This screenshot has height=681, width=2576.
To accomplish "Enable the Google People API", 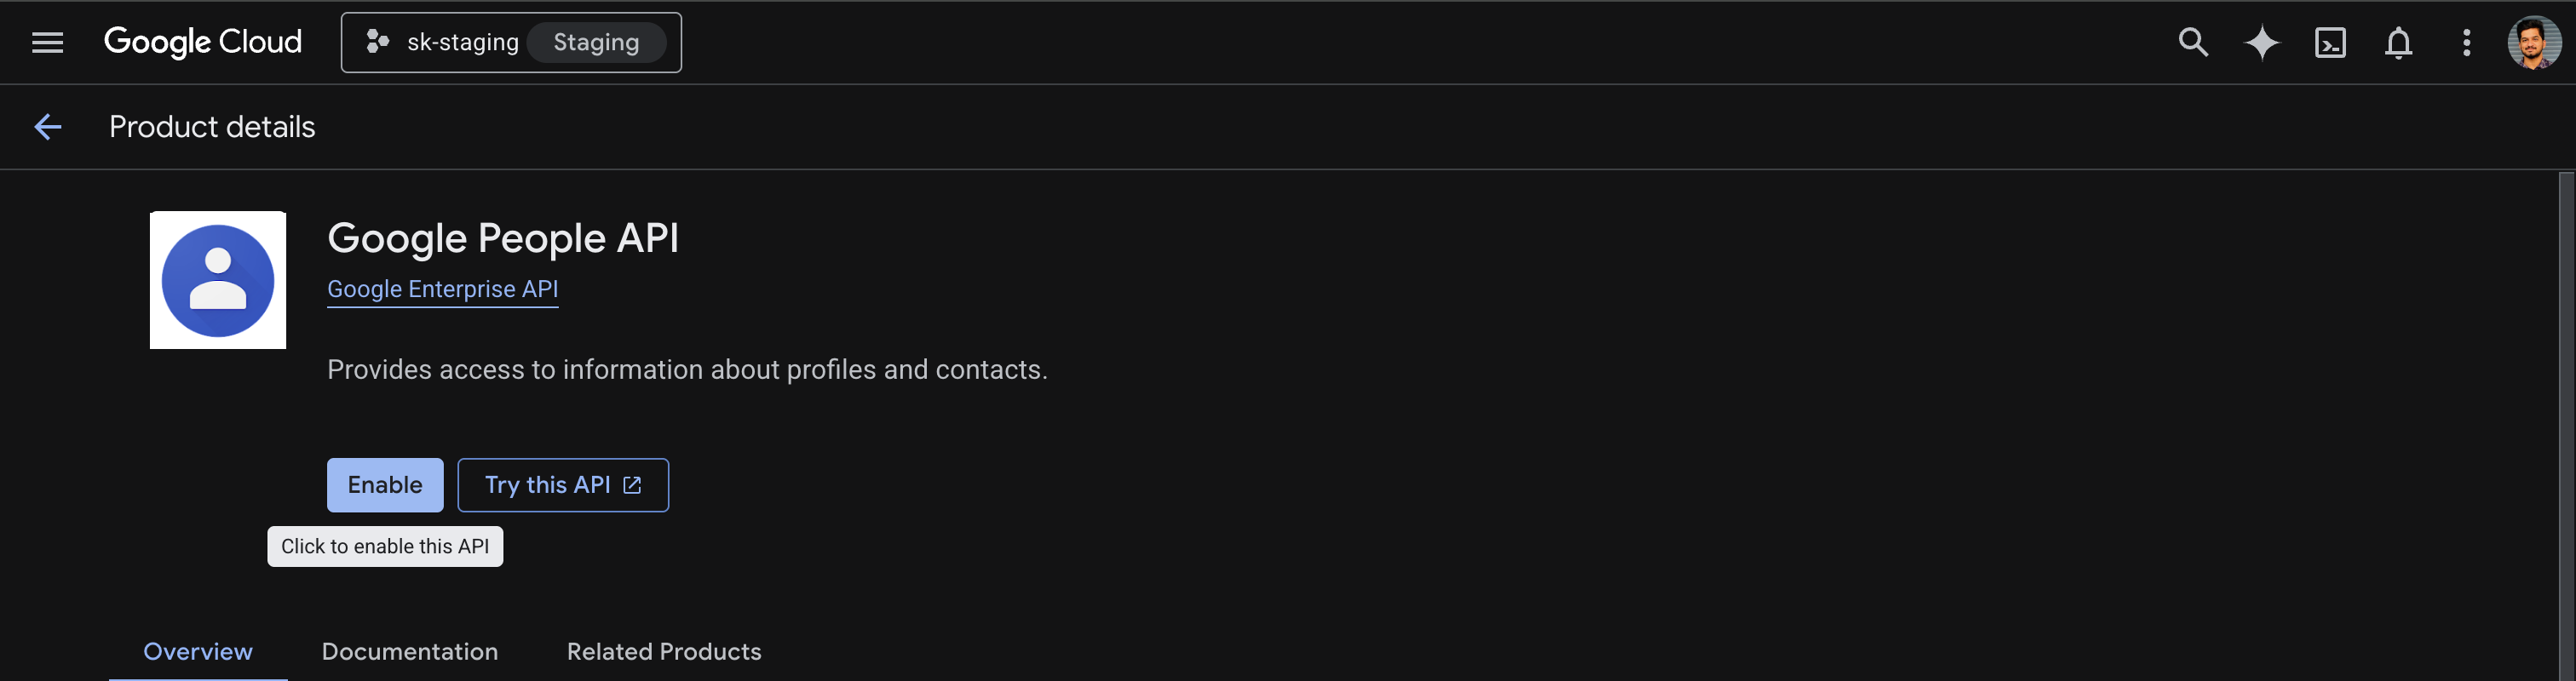I will (x=385, y=485).
